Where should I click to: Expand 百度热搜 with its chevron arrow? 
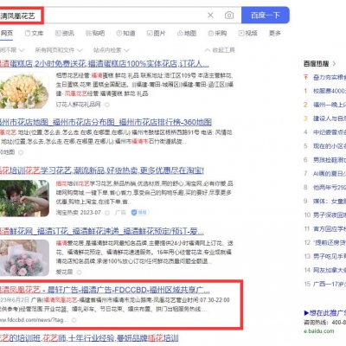(x=334, y=64)
